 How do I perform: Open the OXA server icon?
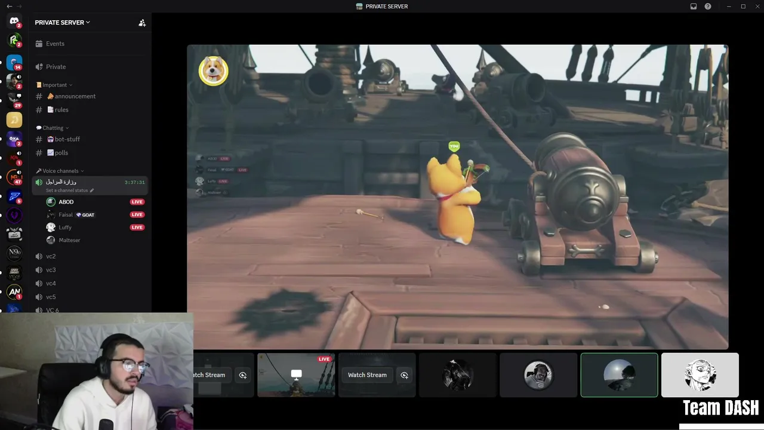coord(14,139)
